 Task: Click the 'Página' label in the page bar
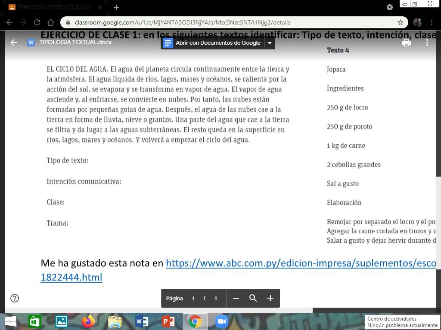click(174, 299)
